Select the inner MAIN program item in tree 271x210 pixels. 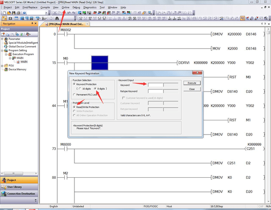[x=24, y=62]
